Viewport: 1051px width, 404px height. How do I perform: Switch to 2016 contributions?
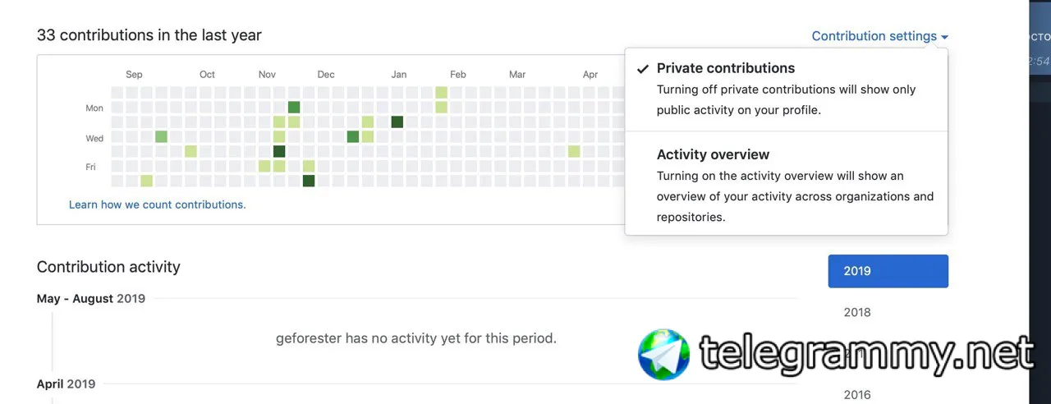857,394
